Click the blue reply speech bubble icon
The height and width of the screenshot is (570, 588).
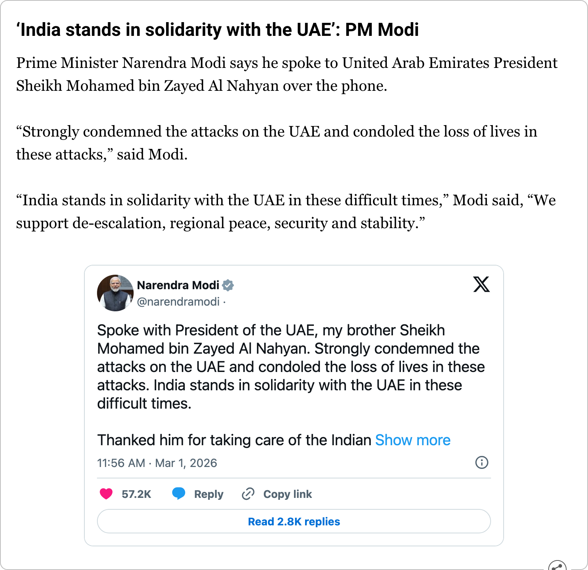(178, 494)
